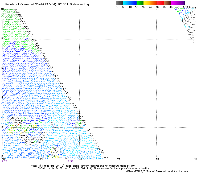Click the '>50 knots' legend label
The height and width of the screenshot is (173, 197).
tap(189, 7)
